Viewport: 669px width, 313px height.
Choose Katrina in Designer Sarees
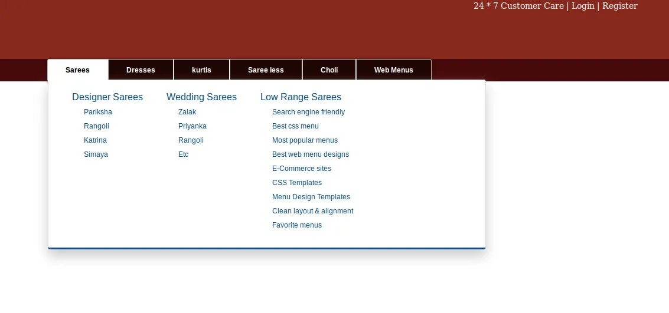pos(95,140)
